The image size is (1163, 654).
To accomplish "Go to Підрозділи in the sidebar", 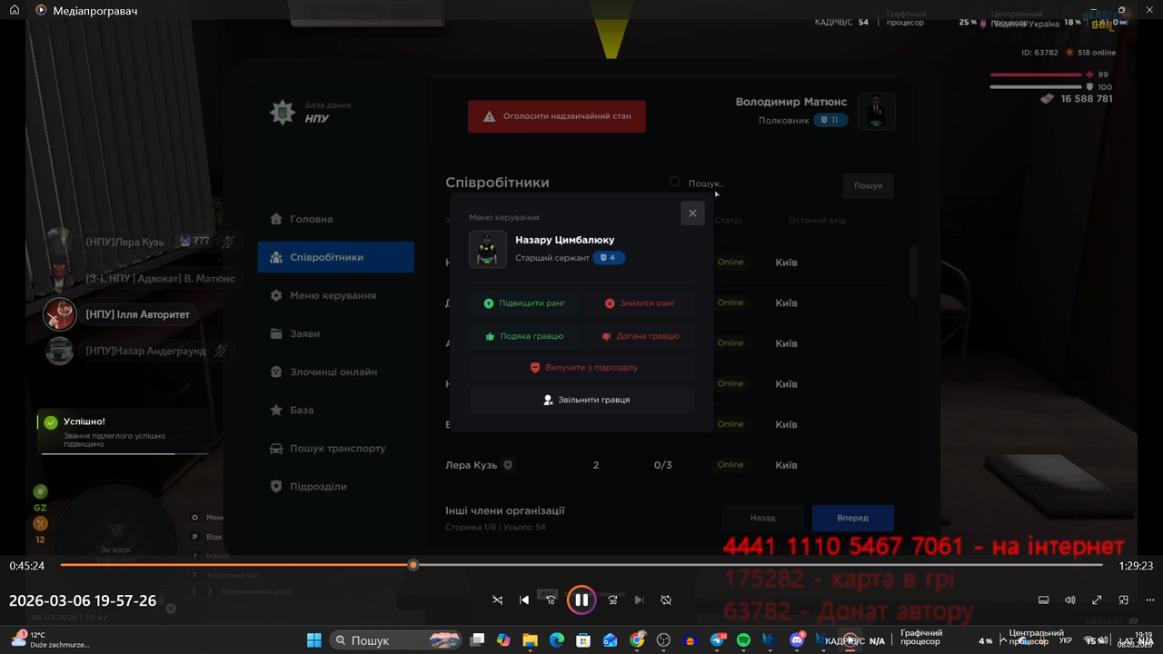I will tap(335, 486).
